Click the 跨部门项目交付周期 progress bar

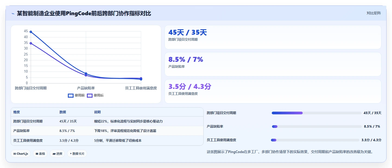click(x=317, y=113)
